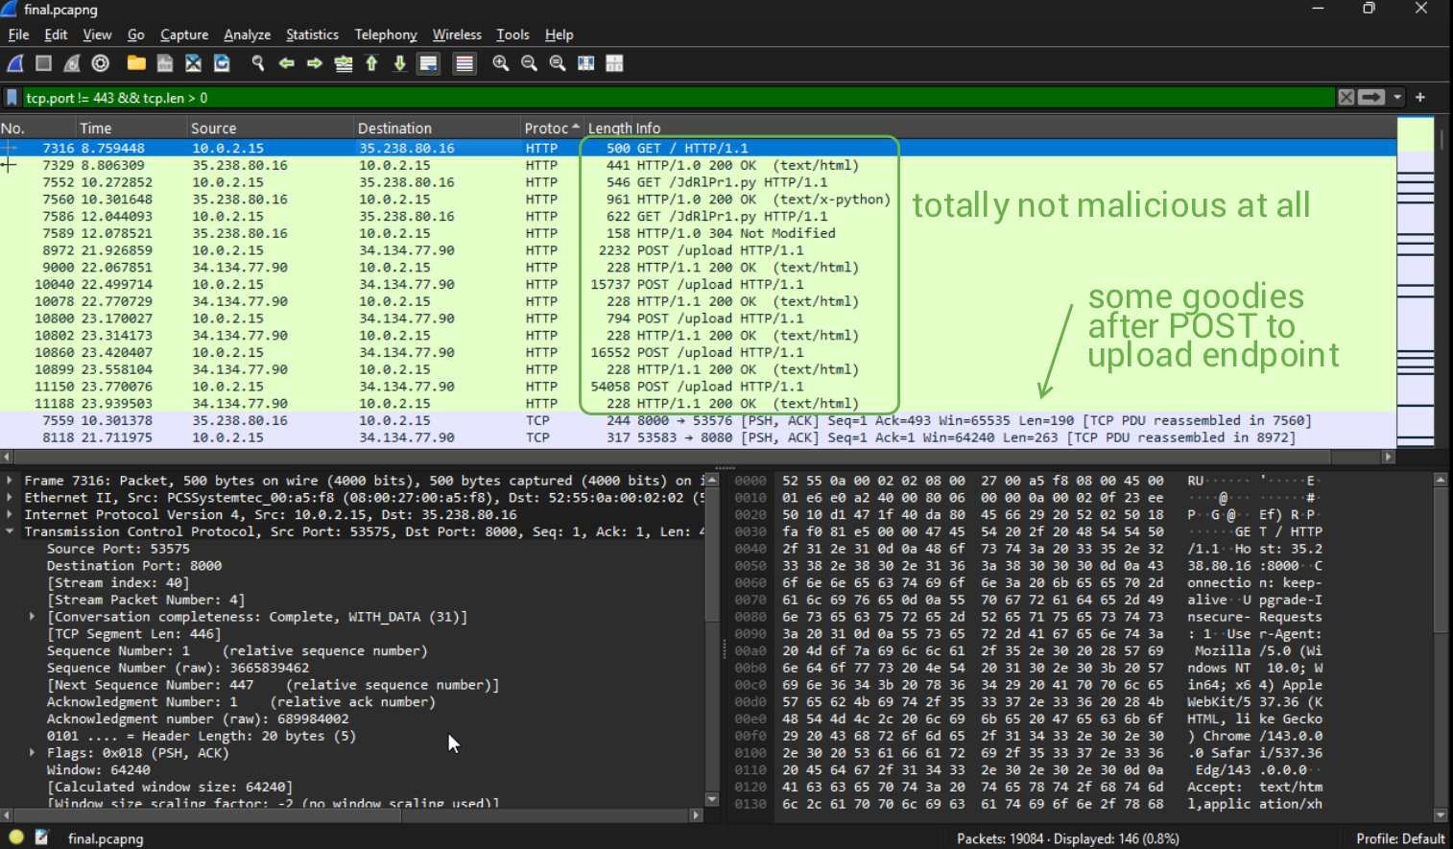Viewport: 1453px width, 849px height.
Task: Go to the previous packet arrow
Action: 286,63
